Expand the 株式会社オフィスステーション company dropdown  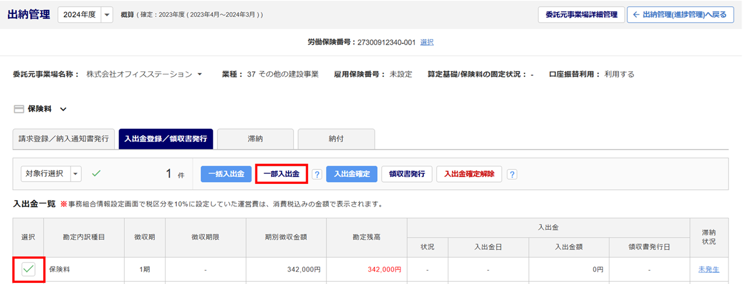(200, 74)
